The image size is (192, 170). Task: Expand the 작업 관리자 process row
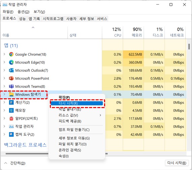click(x=4, y=126)
